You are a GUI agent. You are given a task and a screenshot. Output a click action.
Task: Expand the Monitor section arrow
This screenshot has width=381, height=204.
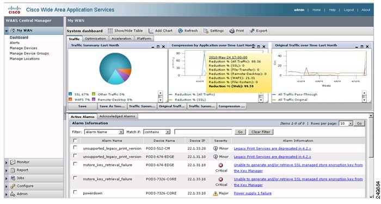[x=7, y=163]
